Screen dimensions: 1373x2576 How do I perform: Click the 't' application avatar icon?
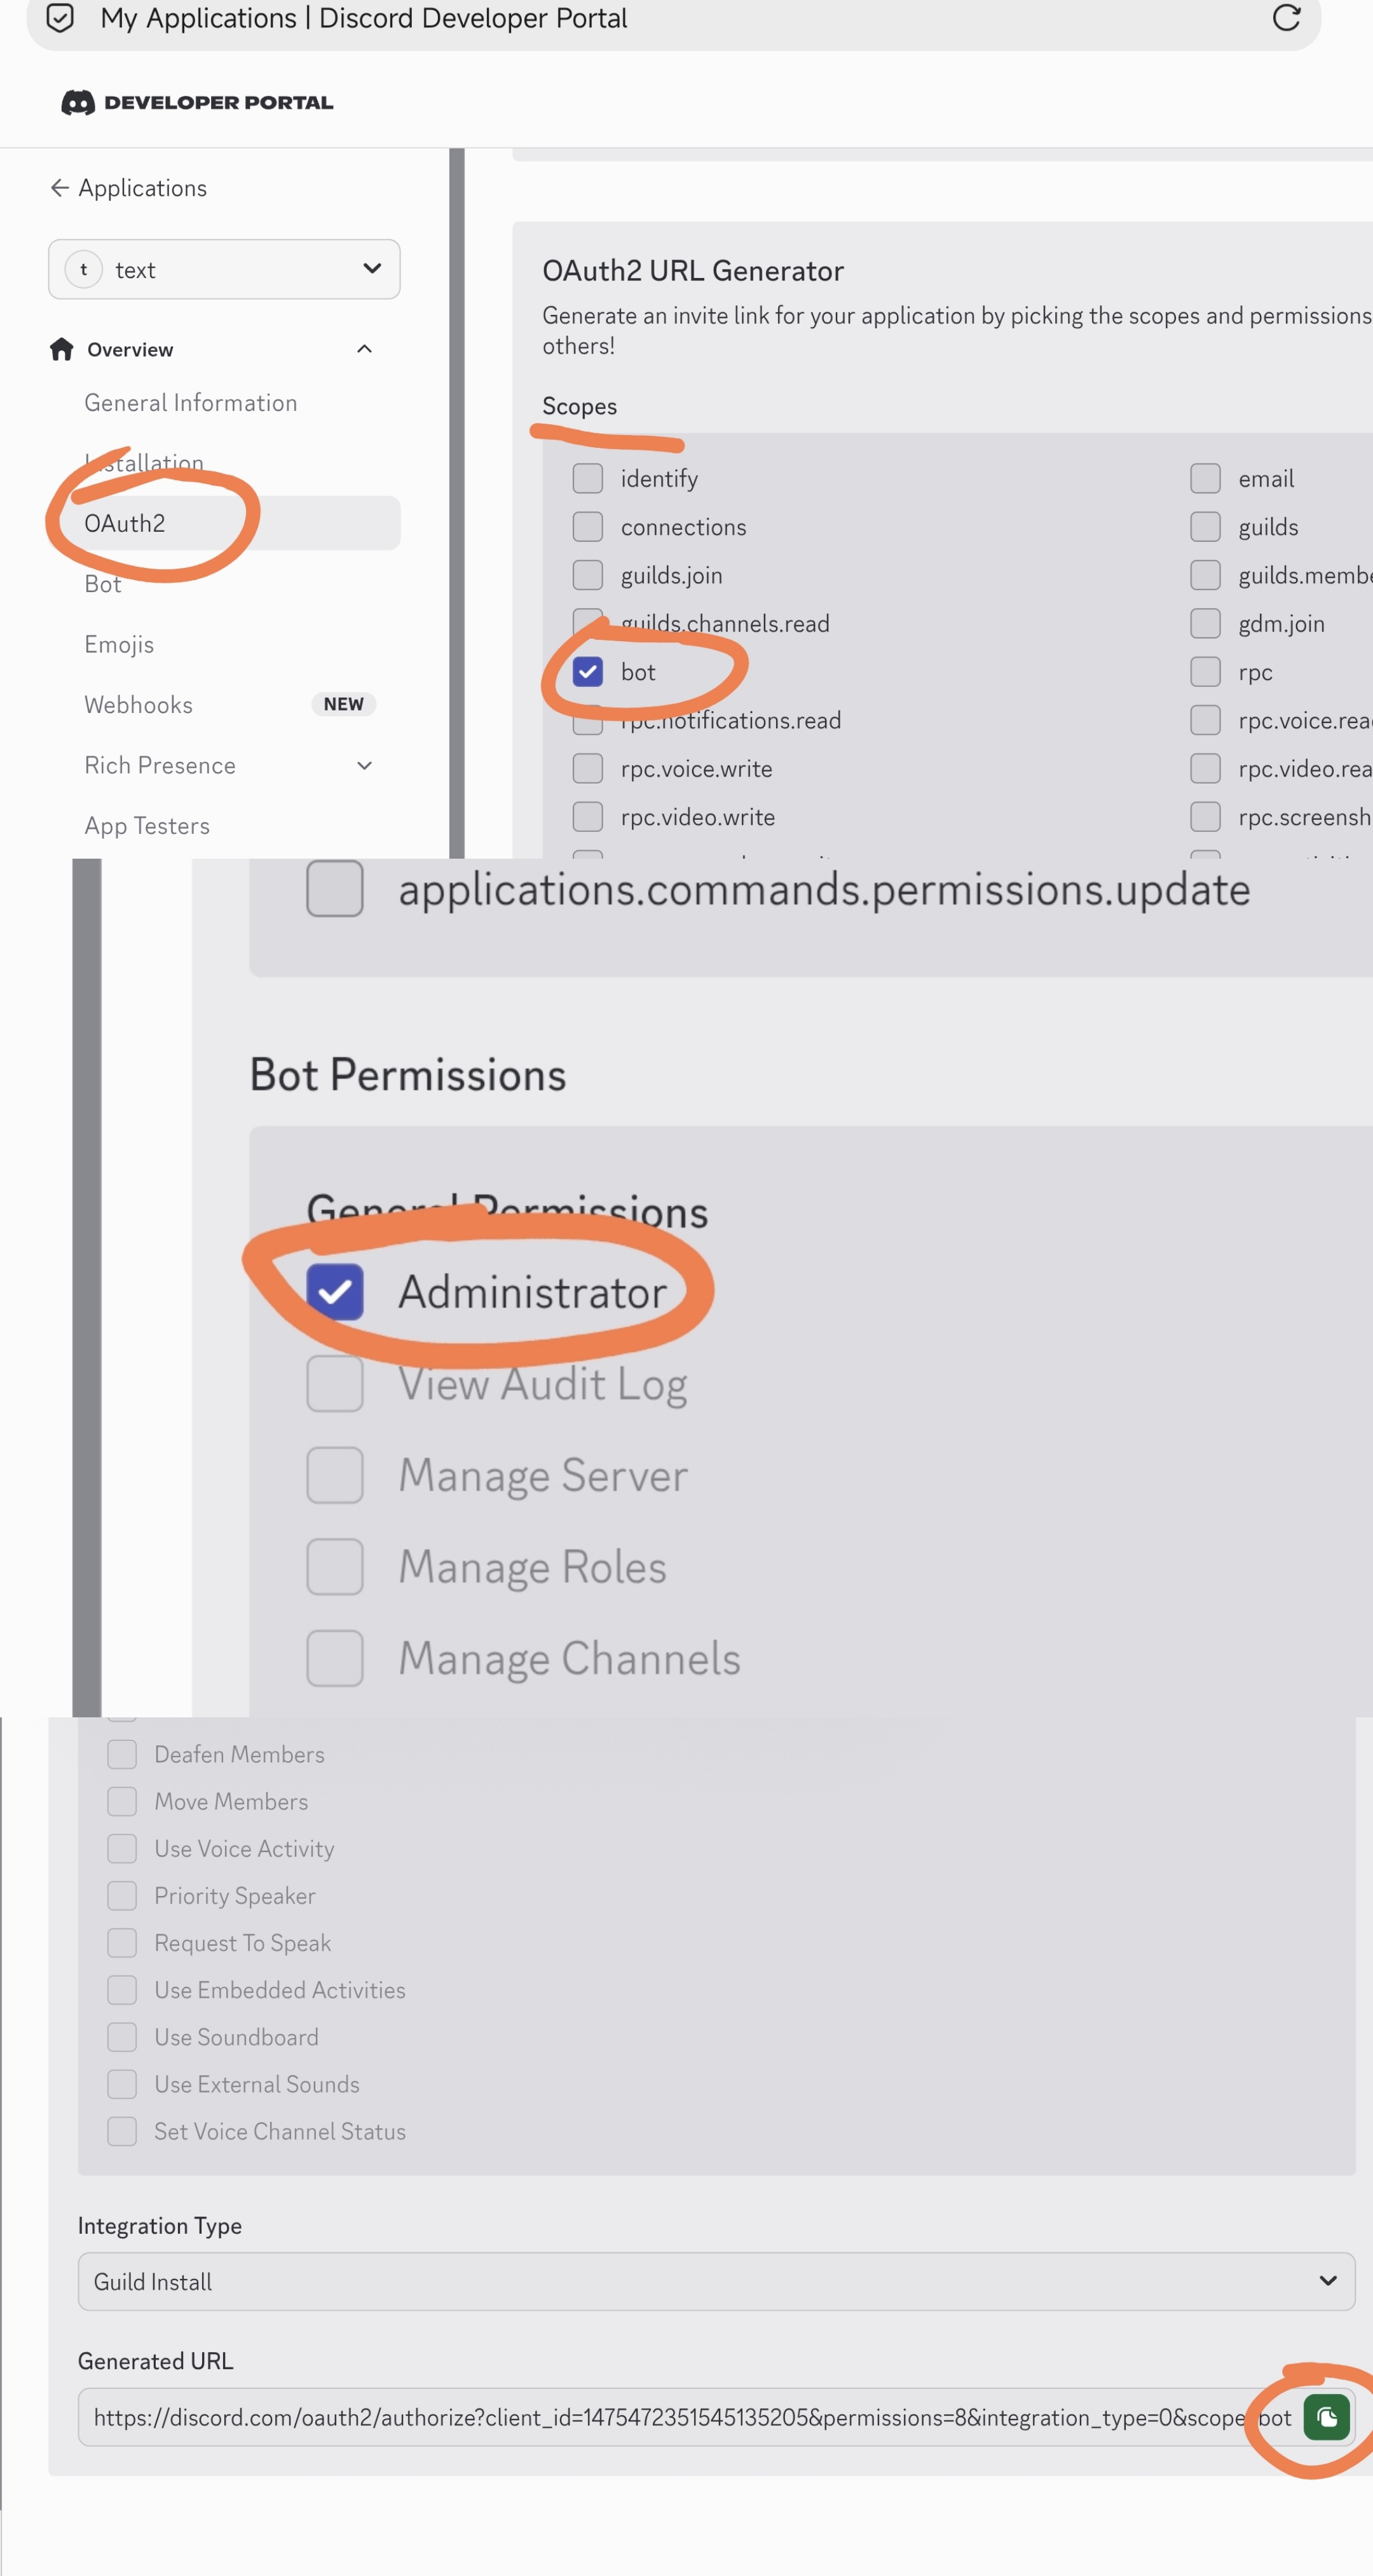[84, 269]
